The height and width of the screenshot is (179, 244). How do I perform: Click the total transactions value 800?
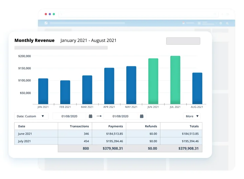pyautogui.click(x=86, y=148)
